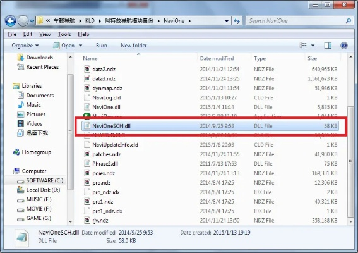Click the file list vertical scrollbar
This screenshot has width=358, height=253.
pyautogui.click(x=350, y=139)
